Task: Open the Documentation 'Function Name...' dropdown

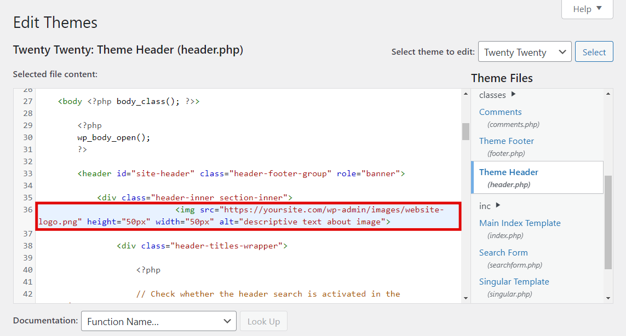Action: [x=158, y=321]
